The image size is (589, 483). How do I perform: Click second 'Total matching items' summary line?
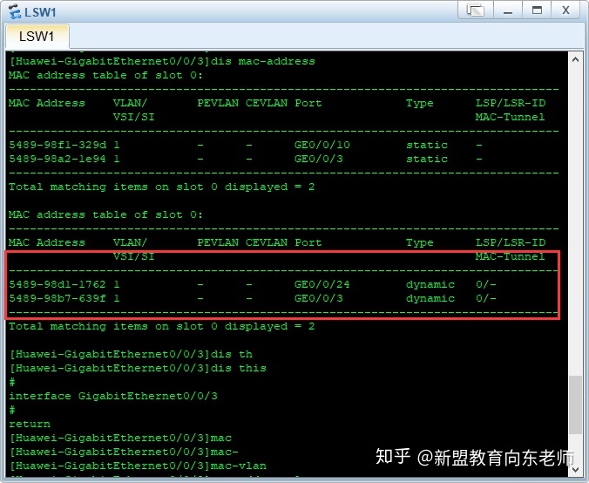[x=161, y=326]
